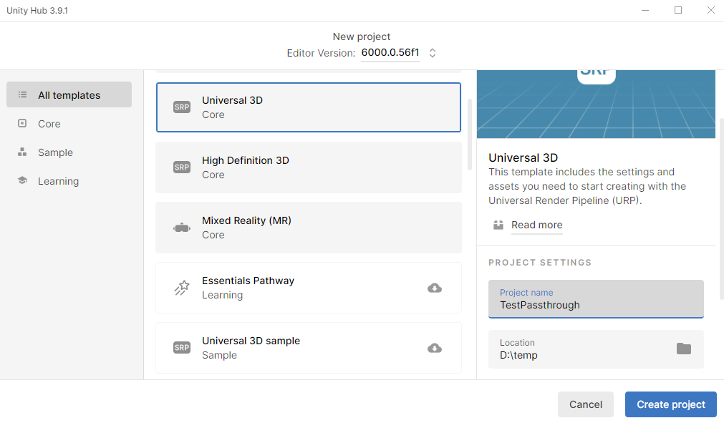The width and height of the screenshot is (724, 423).
Task: Download the Universal 3D sample via cloud icon
Action: tap(435, 349)
